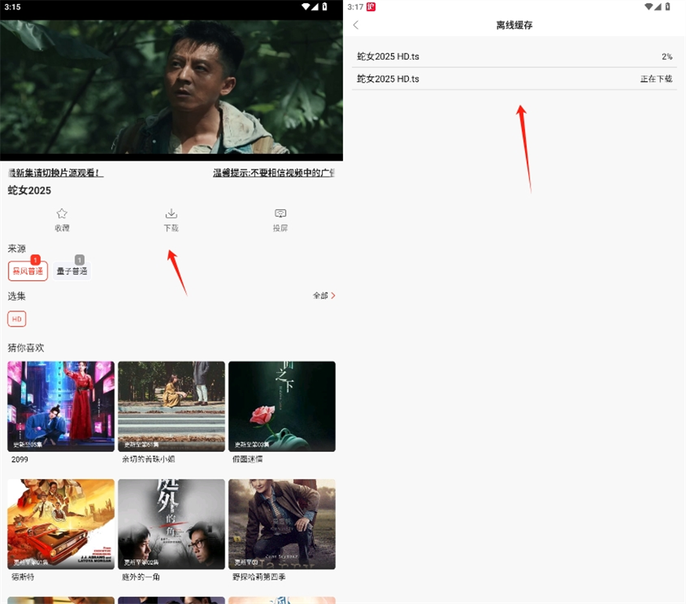Open the 蛇女2025 HD.ts item marked 正在下载
Image resolution: width=686 pixels, height=604 pixels.
514,78
